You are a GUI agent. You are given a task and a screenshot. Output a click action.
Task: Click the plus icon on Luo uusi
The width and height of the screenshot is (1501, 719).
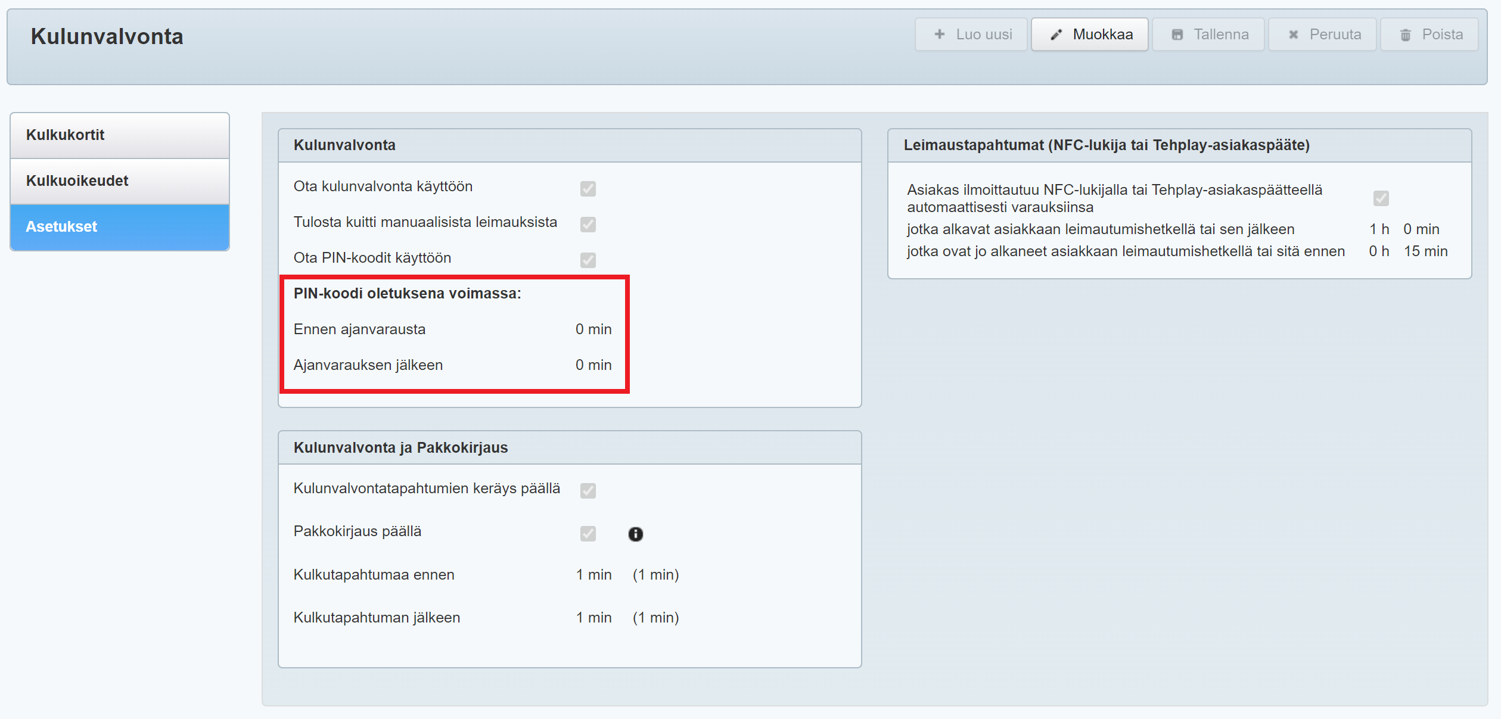(939, 35)
